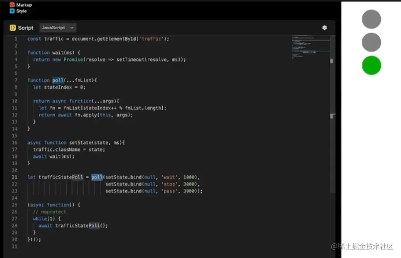Click the yellow Script braces icon
Image resolution: width=401 pixels, height=258 pixels.
pos(12,28)
